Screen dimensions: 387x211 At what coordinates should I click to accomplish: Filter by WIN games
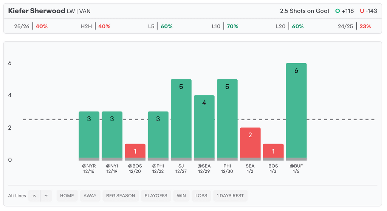181,195
